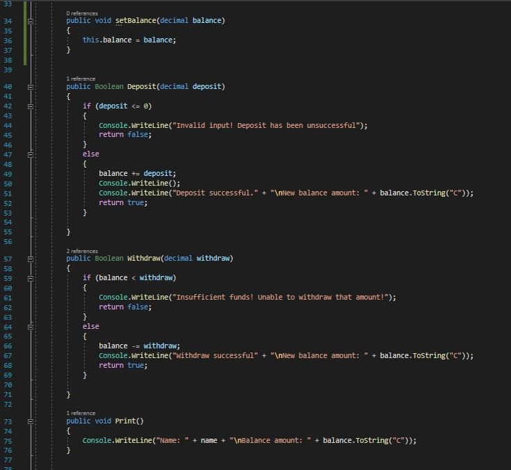Click the Withdraw method name on line 57

[x=144, y=259]
